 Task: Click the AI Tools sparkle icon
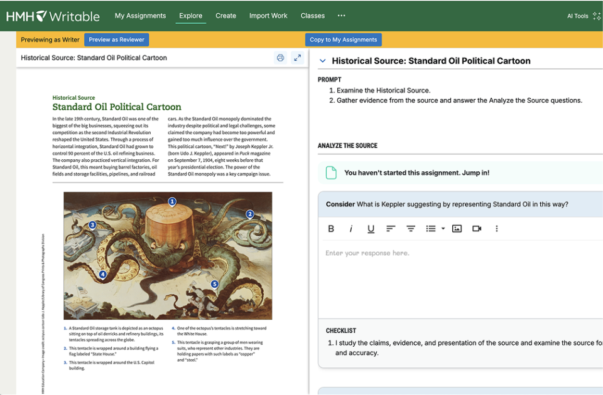597,16
